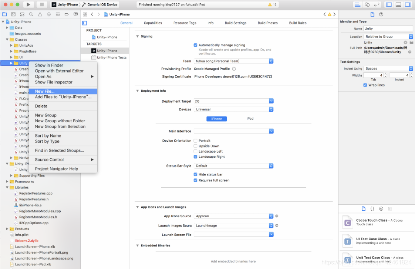This screenshot has width=415, height=269.
Task: Open the Devices dropdown showing Universal
Action: click(x=233, y=109)
